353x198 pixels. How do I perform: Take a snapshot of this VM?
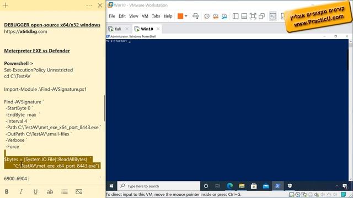tap(207, 16)
